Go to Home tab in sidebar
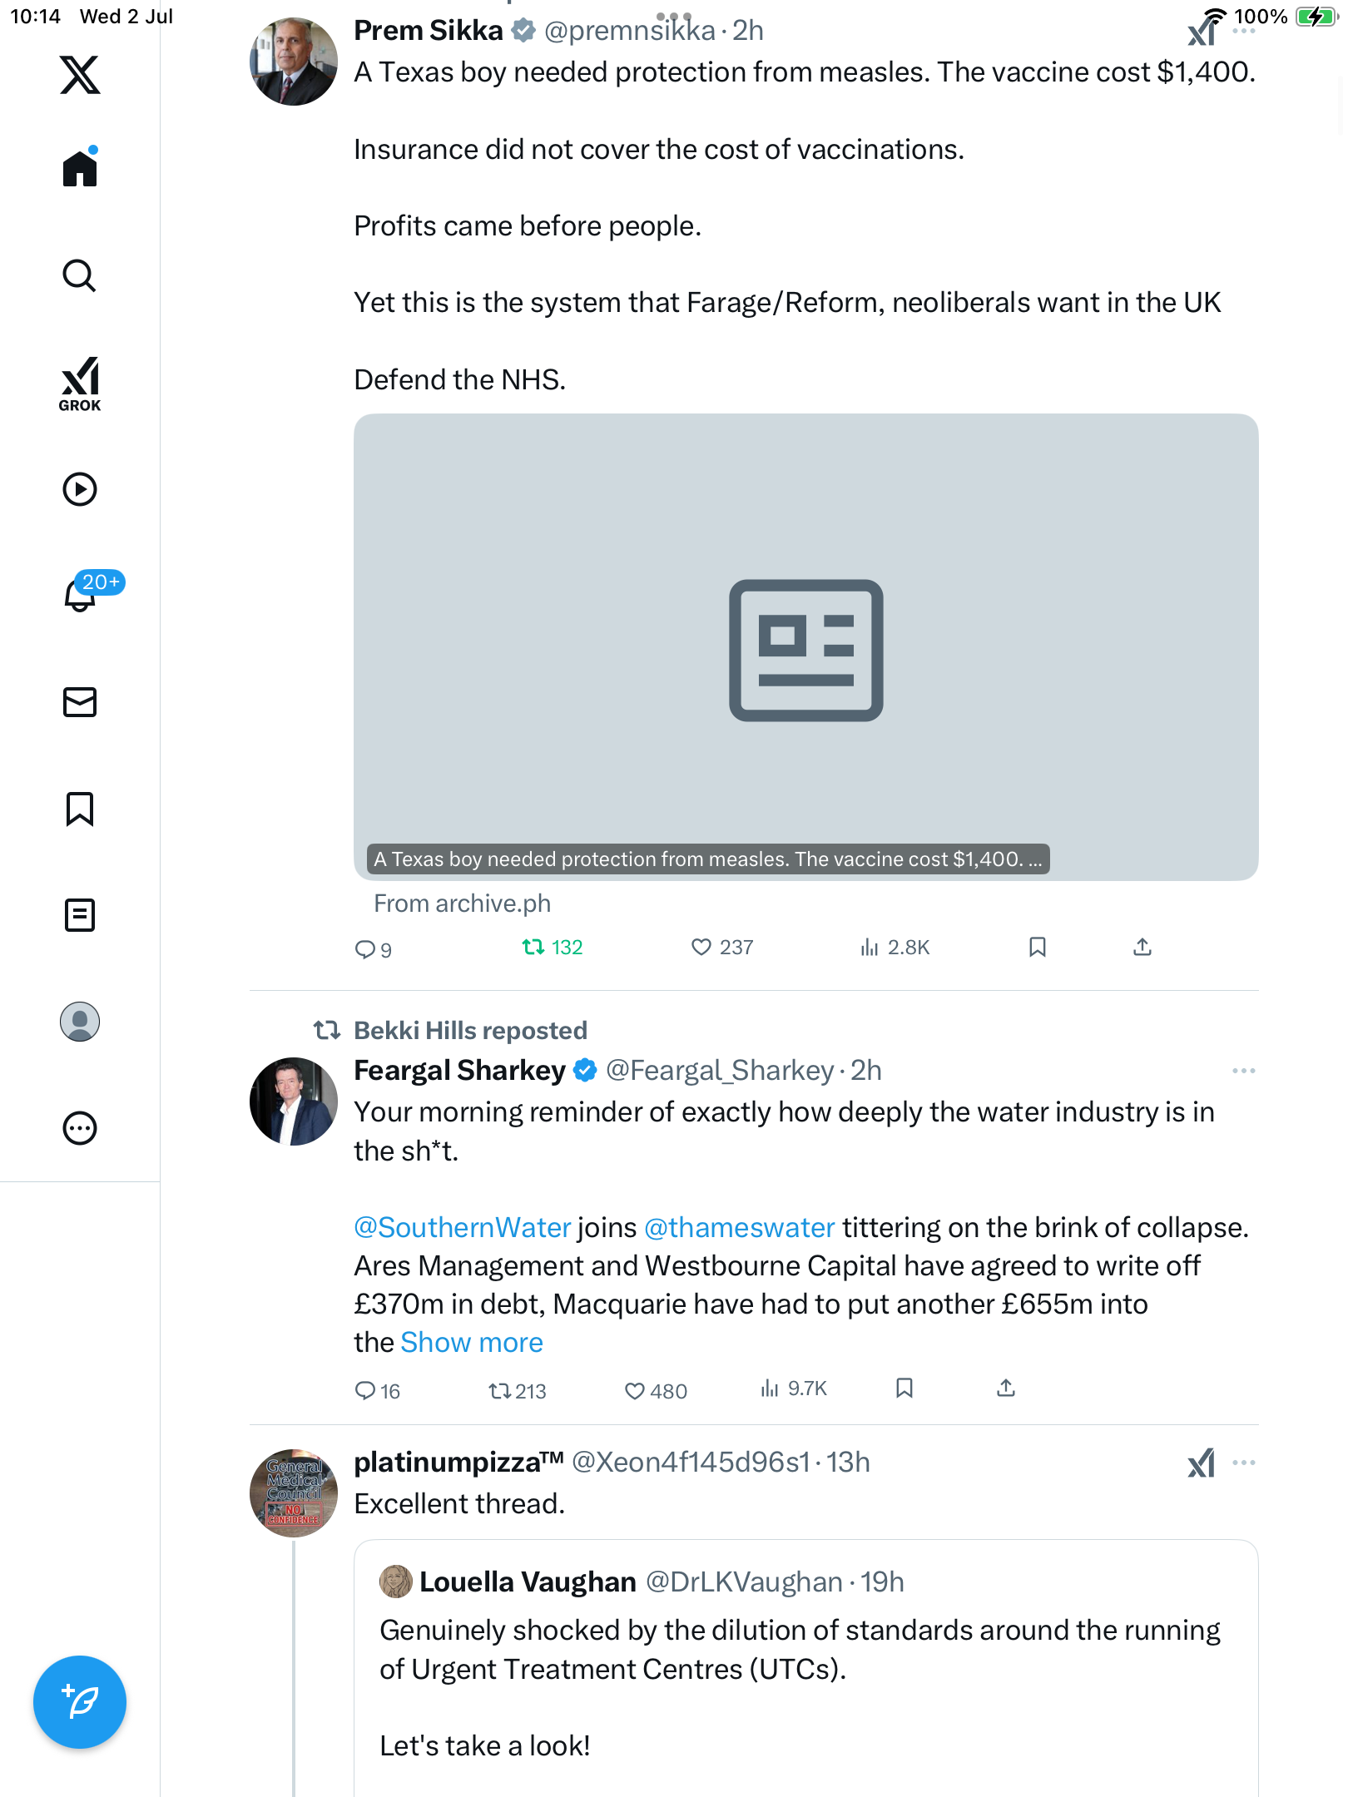Image resolution: width=1348 pixels, height=1797 pixels. [80, 167]
